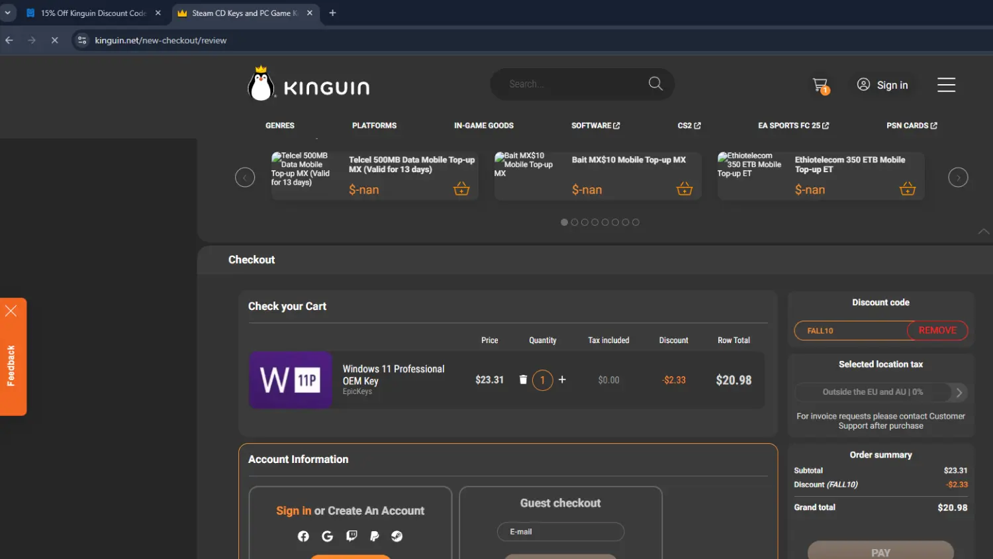The height and width of the screenshot is (559, 993).
Task: Switch to the Kinguin Discount Code tab
Action: coord(93,13)
